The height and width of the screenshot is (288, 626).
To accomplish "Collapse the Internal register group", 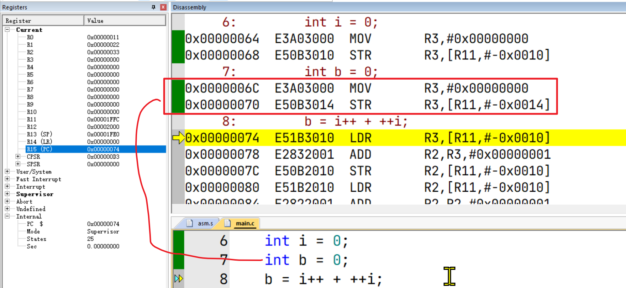I will (x=7, y=216).
